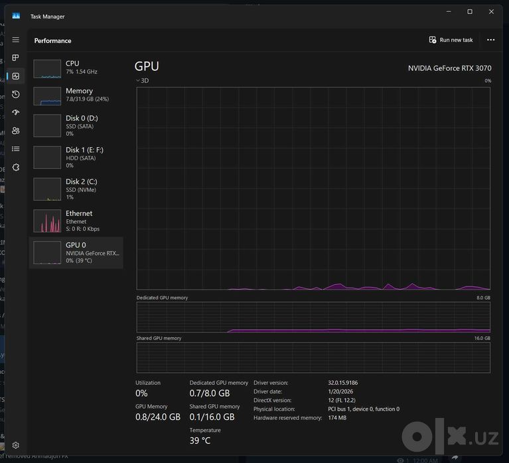The height and width of the screenshot is (463, 509).
Task: Select Disk 2 (C:) item
Action: [76, 189]
